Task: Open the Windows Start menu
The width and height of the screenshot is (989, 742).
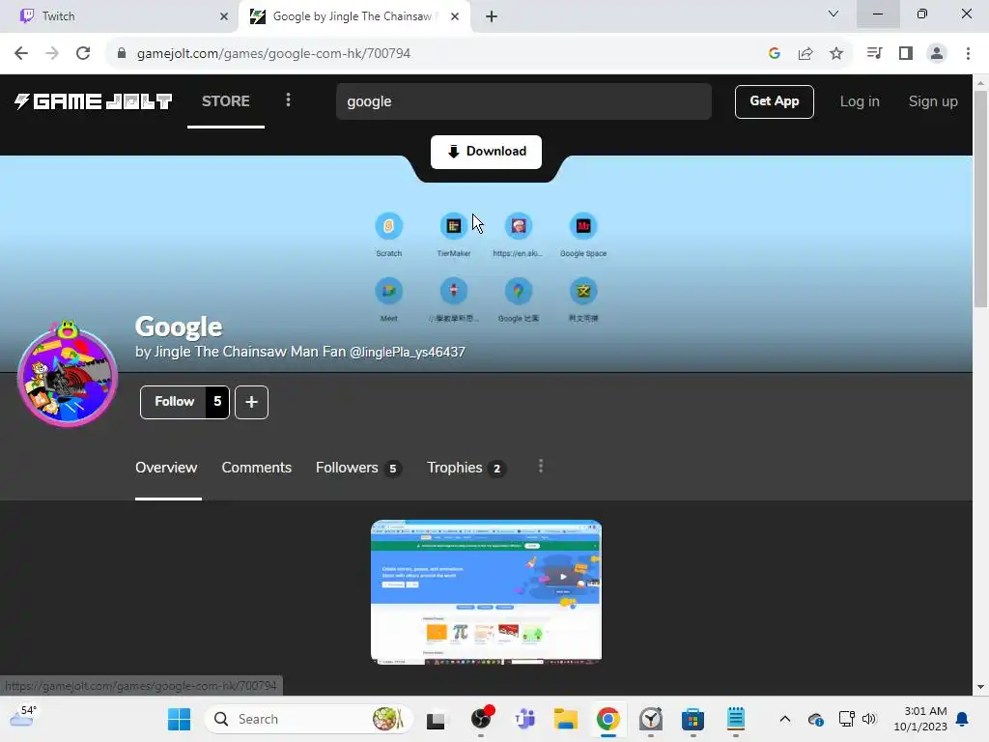Action: tap(179, 719)
